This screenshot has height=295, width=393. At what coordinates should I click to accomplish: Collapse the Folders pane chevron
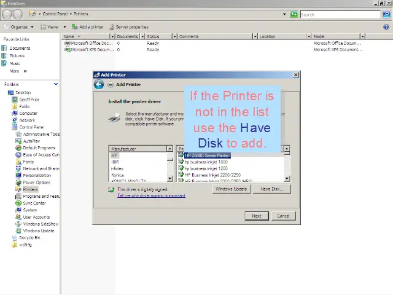pyautogui.click(x=56, y=84)
